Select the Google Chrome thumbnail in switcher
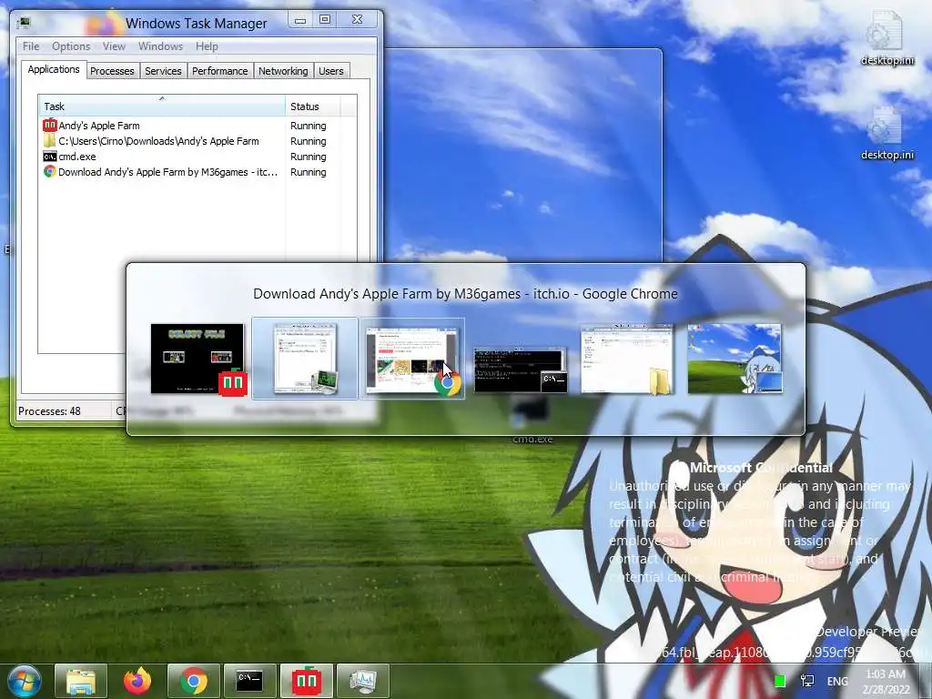 pos(412,359)
